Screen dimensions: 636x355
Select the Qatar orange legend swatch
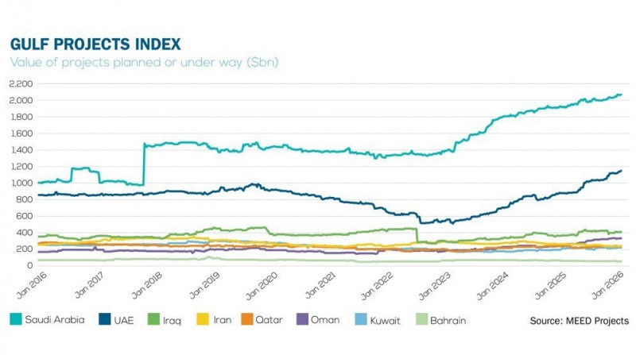[x=250, y=320]
